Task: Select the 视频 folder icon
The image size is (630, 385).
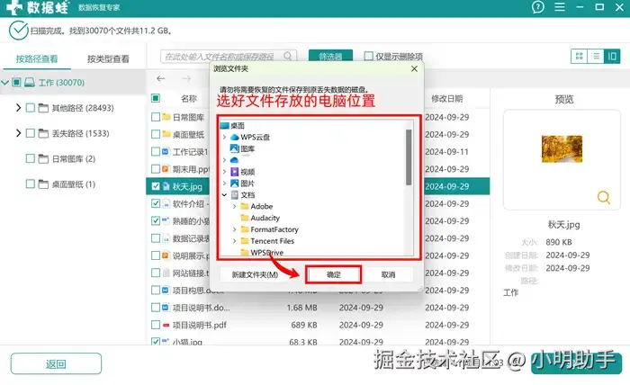Action: [x=235, y=172]
